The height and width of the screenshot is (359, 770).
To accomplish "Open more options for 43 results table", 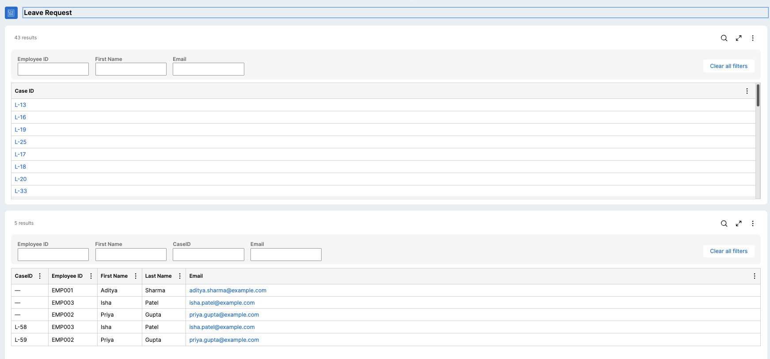I will click(x=753, y=38).
